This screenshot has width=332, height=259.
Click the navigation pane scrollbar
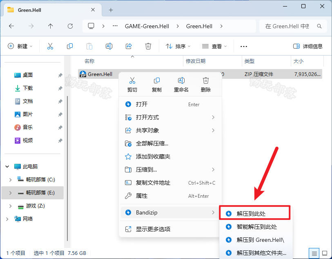click(67, 168)
